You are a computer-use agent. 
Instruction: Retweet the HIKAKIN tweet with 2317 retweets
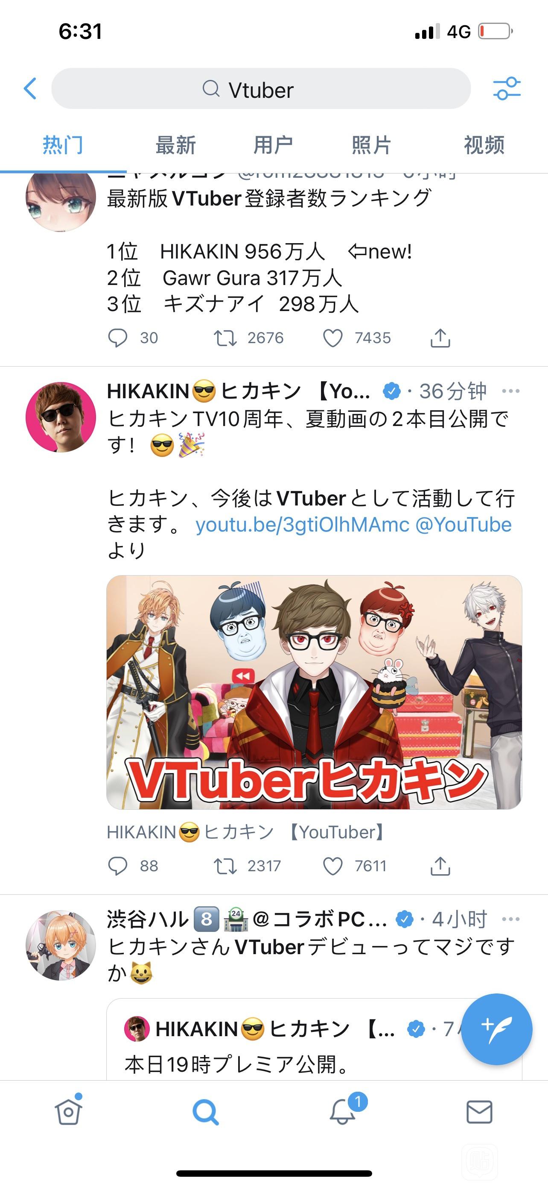coord(225,866)
